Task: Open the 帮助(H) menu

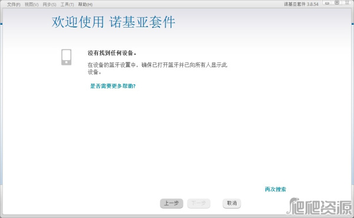Action: click(x=85, y=5)
